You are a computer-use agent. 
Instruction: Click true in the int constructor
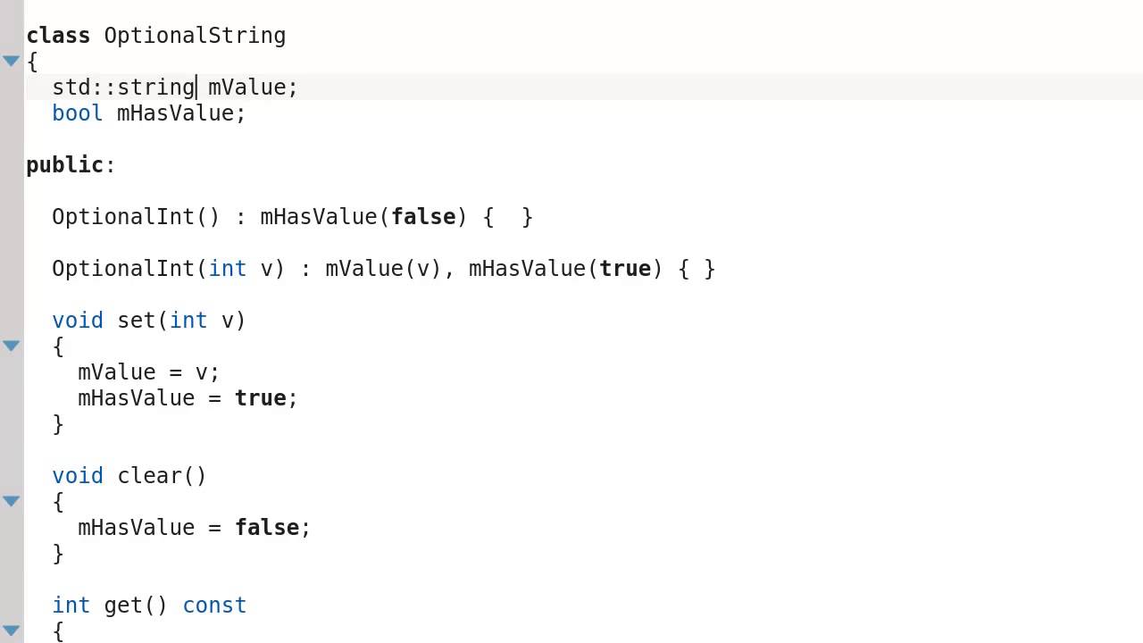[x=625, y=269]
